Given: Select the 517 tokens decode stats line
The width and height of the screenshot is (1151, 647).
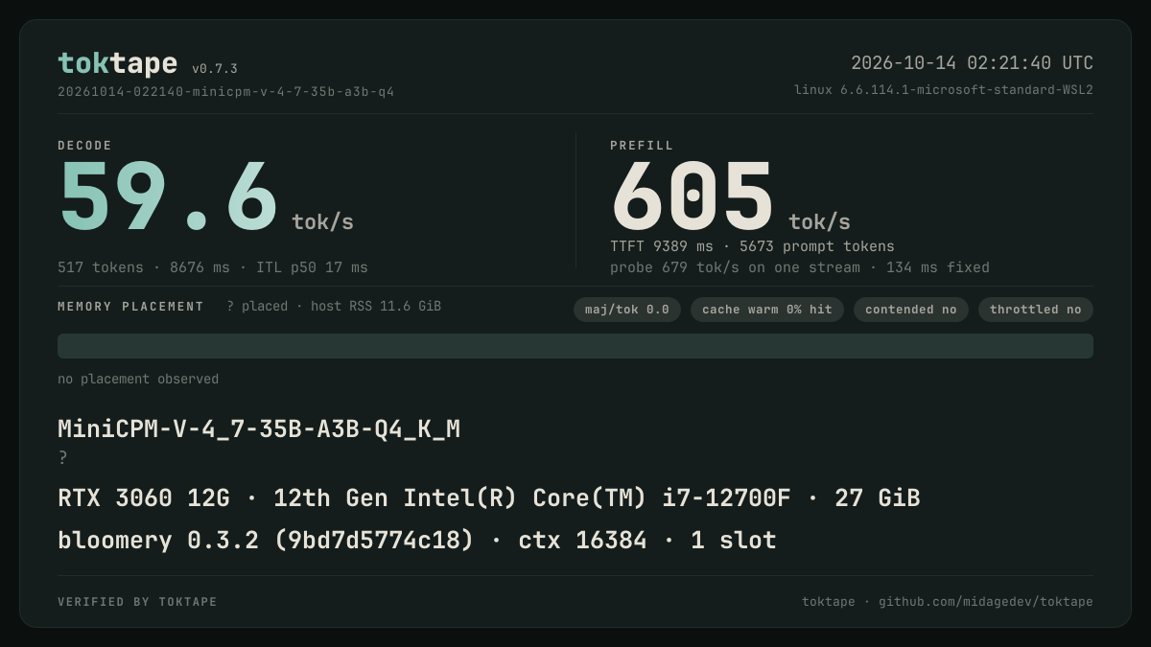Looking at the screenshot, I should click(x=213, y=267).
